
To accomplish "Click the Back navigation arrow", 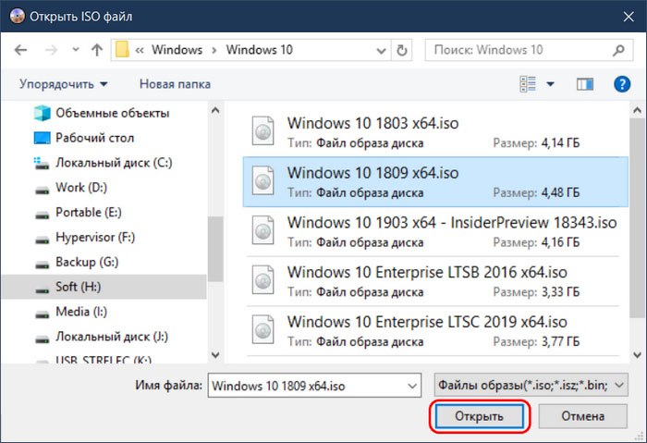I will coord(20,50).
